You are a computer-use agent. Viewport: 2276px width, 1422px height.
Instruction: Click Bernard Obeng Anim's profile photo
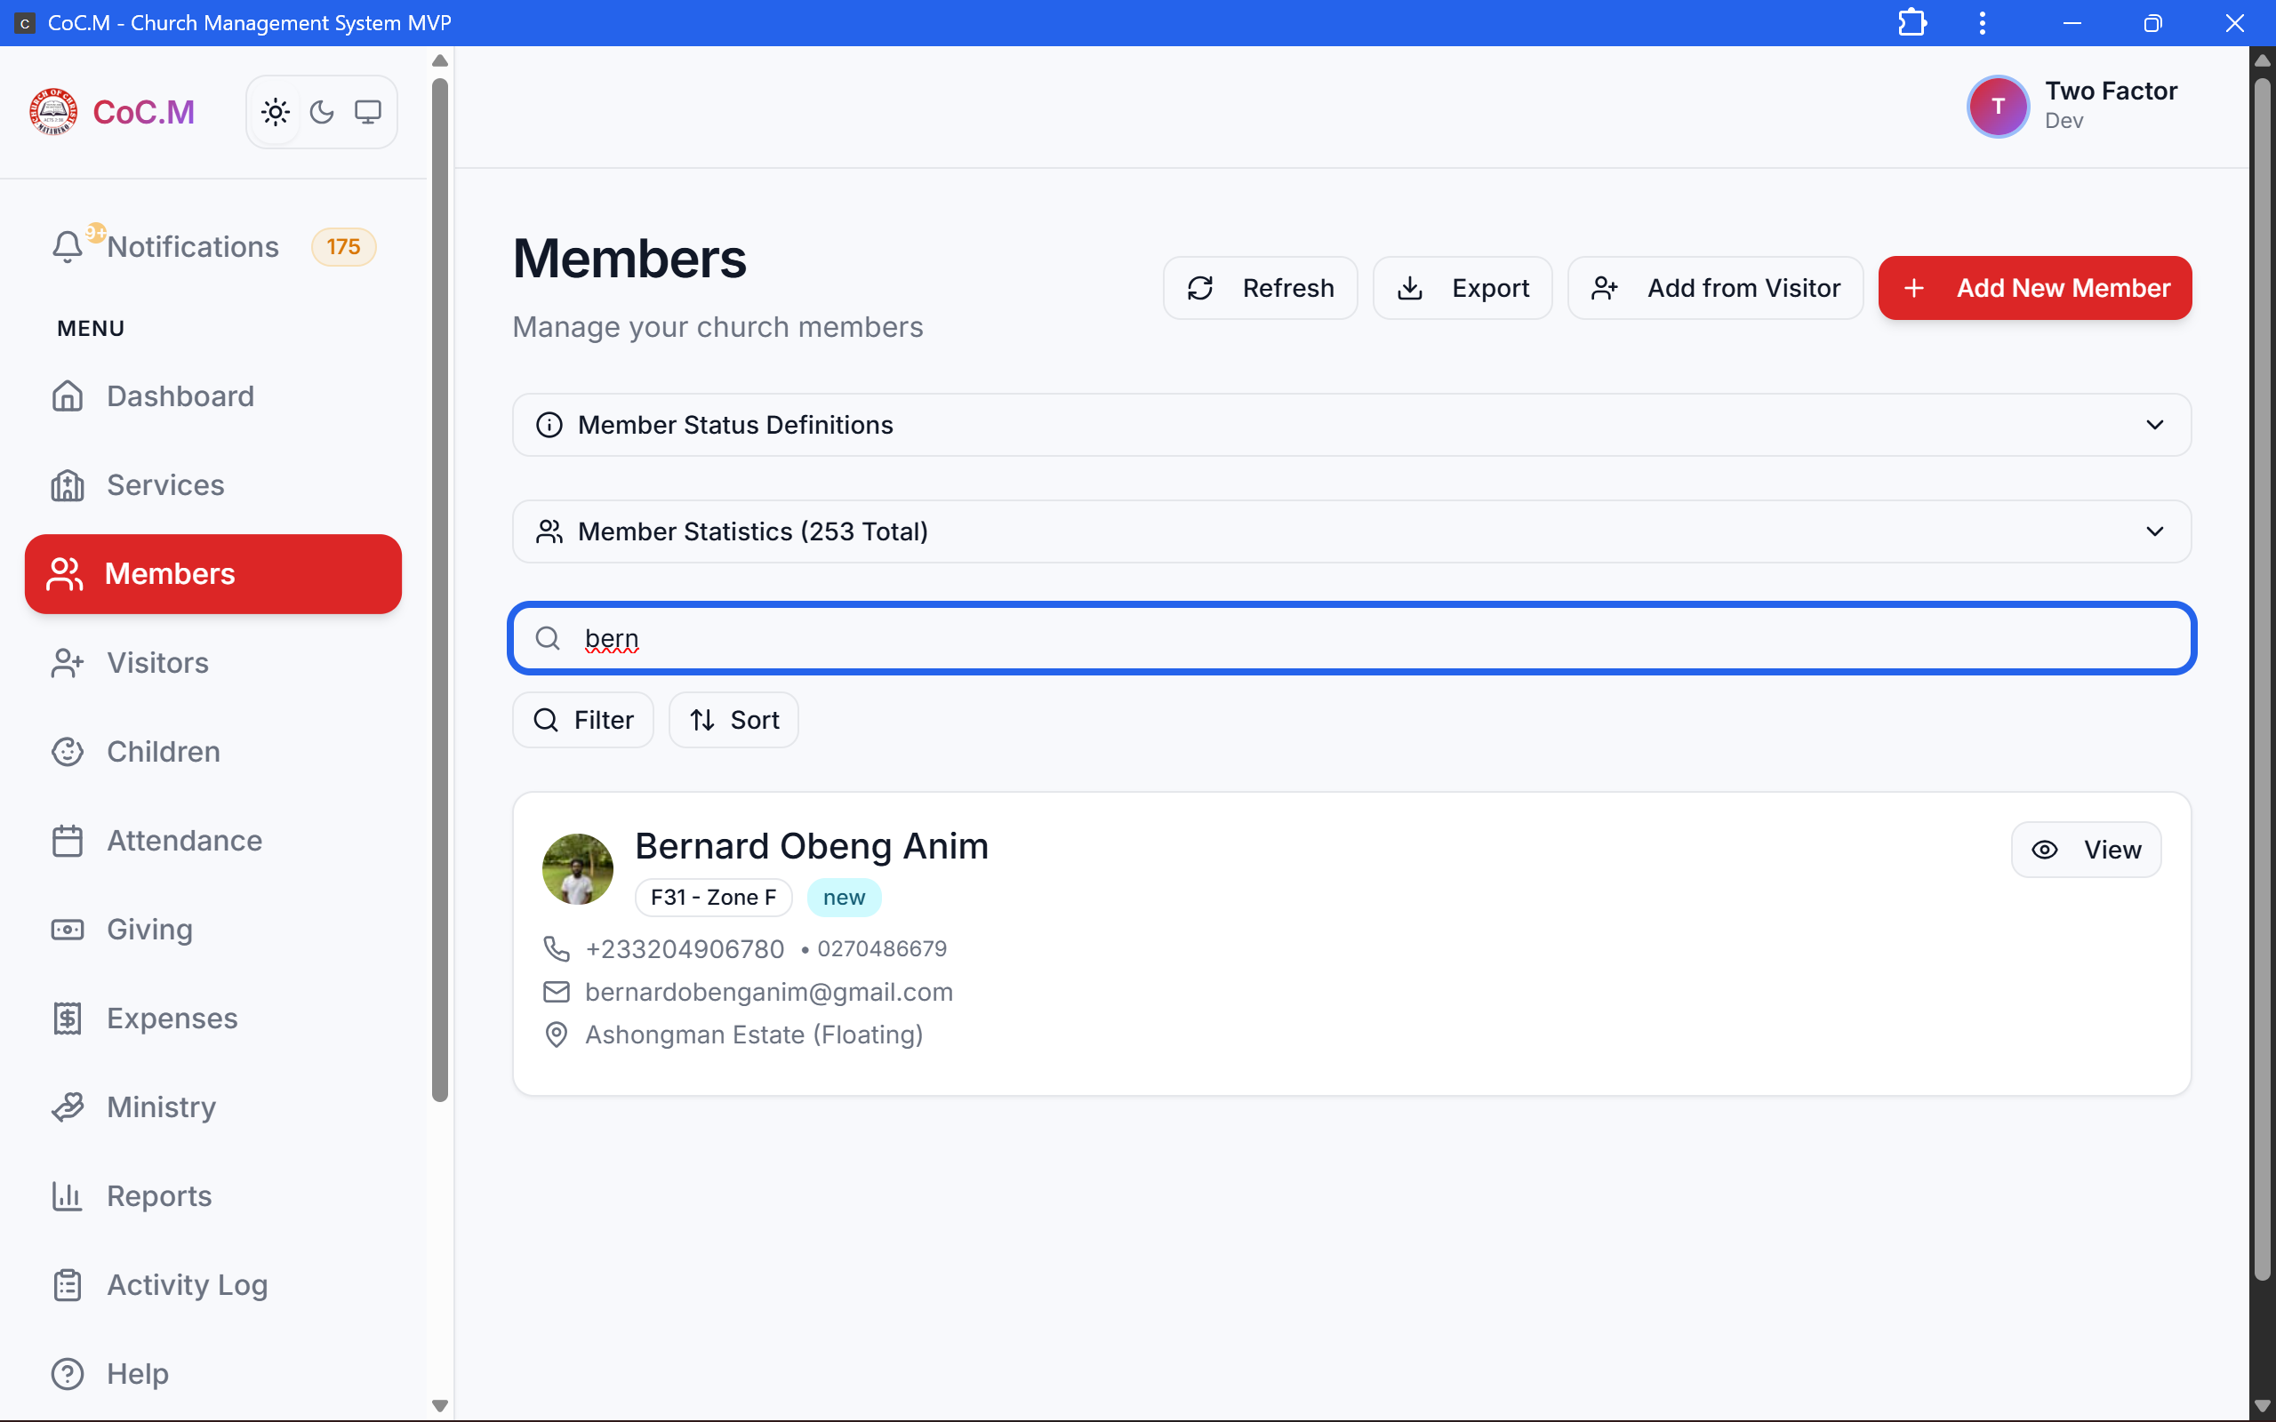coord(578,869)
